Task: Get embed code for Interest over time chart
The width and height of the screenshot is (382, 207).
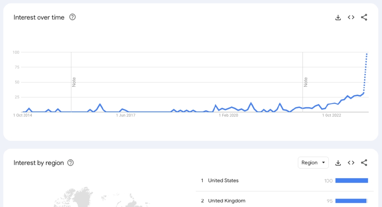Action: coord(351,18)
